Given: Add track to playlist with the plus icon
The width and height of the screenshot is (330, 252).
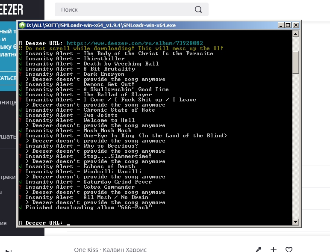Looking at the screenshot, I should (274, 249).
